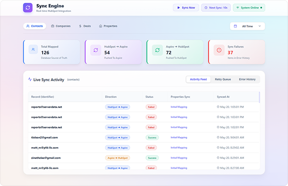Select the Error History tab
The image size is (288, 186).
pos(247,79)
